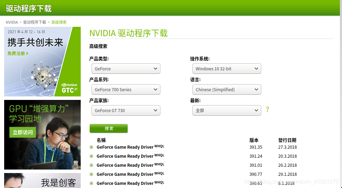Open GeForce Game Ready Driver 390.77 link
The width and height of the screenshot is (342, 188).
click(x=130, y=174)
